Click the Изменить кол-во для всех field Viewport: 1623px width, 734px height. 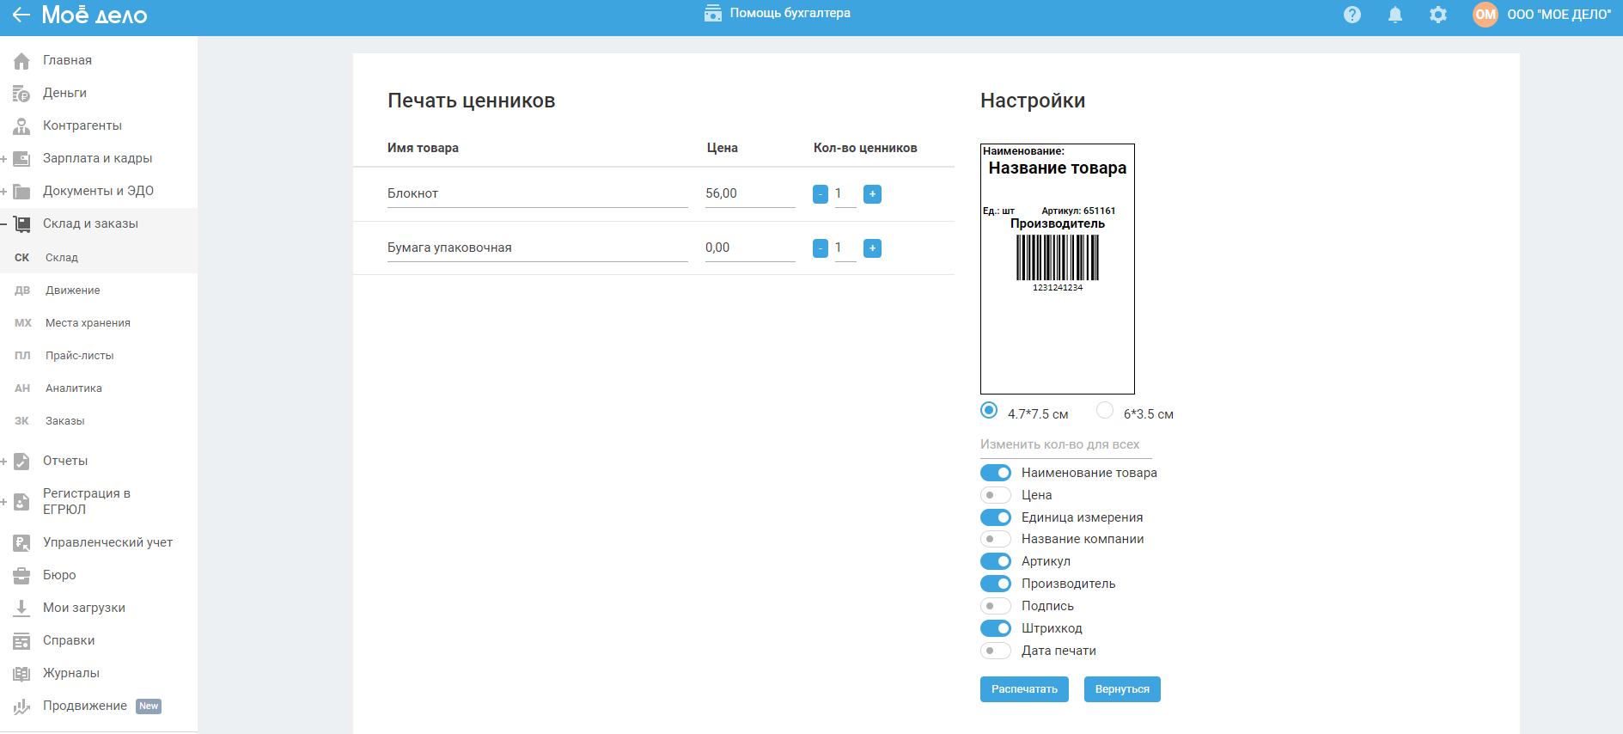point(1065,445)
